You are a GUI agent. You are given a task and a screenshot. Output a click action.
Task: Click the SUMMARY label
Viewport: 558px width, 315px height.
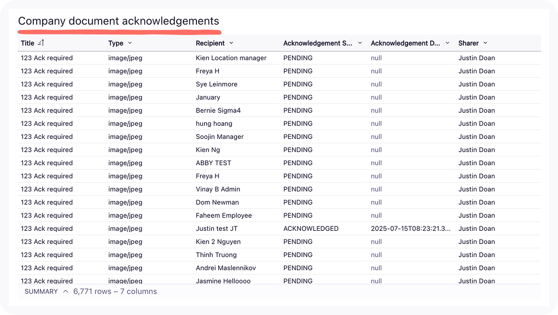pyautogui.click(x=41, y=291)
